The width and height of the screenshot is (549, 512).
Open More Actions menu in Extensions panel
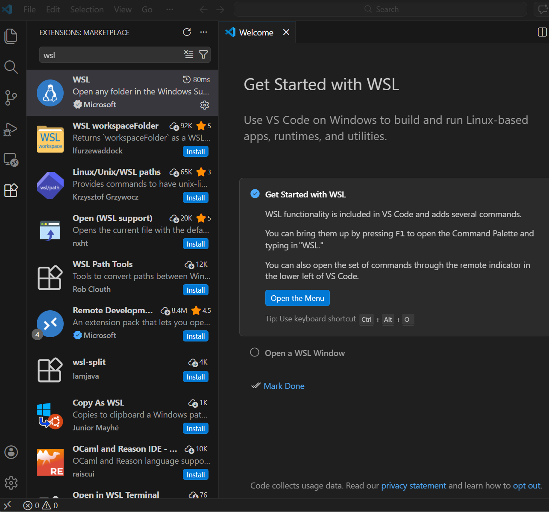click(203, 32)
